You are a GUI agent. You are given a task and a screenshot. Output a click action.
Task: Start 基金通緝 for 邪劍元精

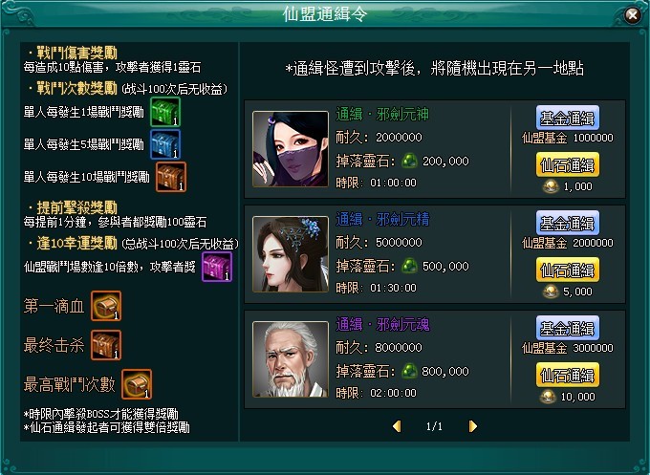pos(568,223)
